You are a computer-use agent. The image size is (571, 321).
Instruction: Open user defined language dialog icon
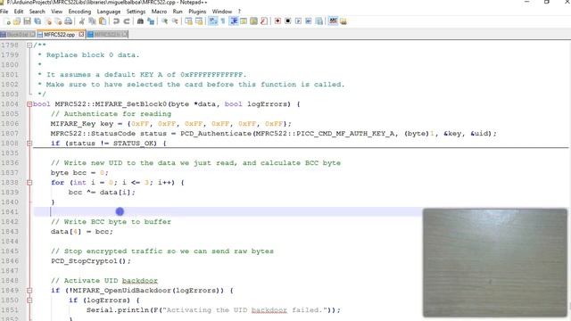[x=244, y=21]
